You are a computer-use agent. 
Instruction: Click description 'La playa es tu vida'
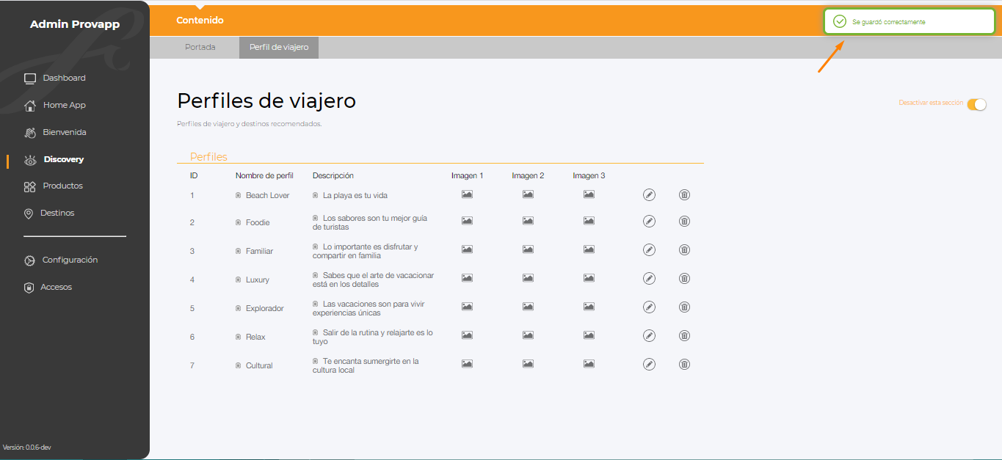(355, 195)
